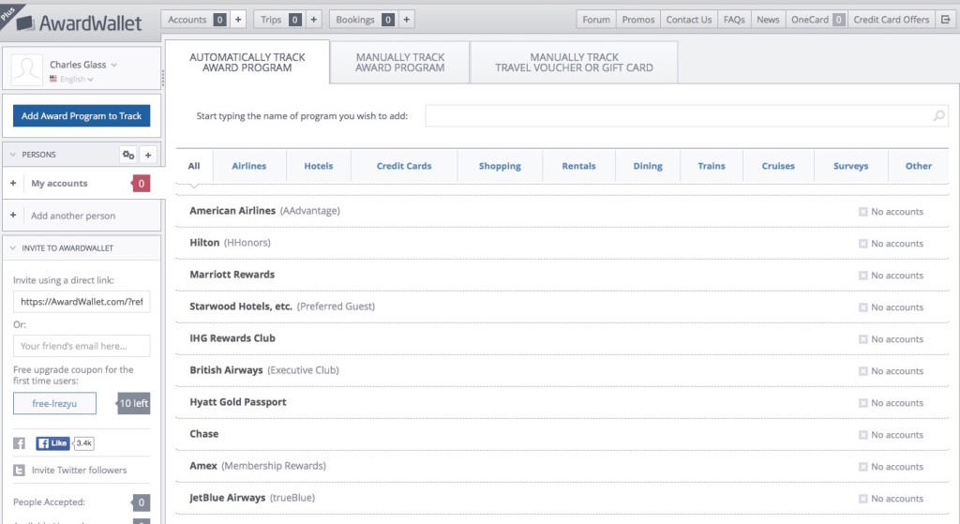Filter programs by Cruises
This screenshot has width=960, height=524.
pos(778,166)
